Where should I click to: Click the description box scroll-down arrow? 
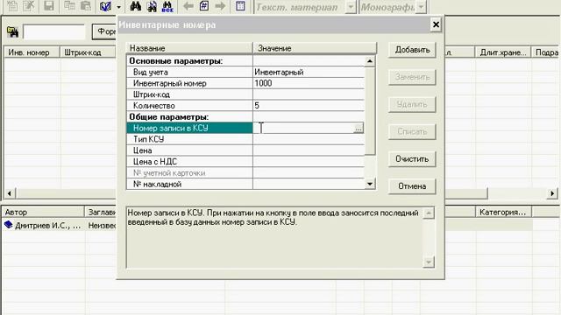click(x=429, y=262)
